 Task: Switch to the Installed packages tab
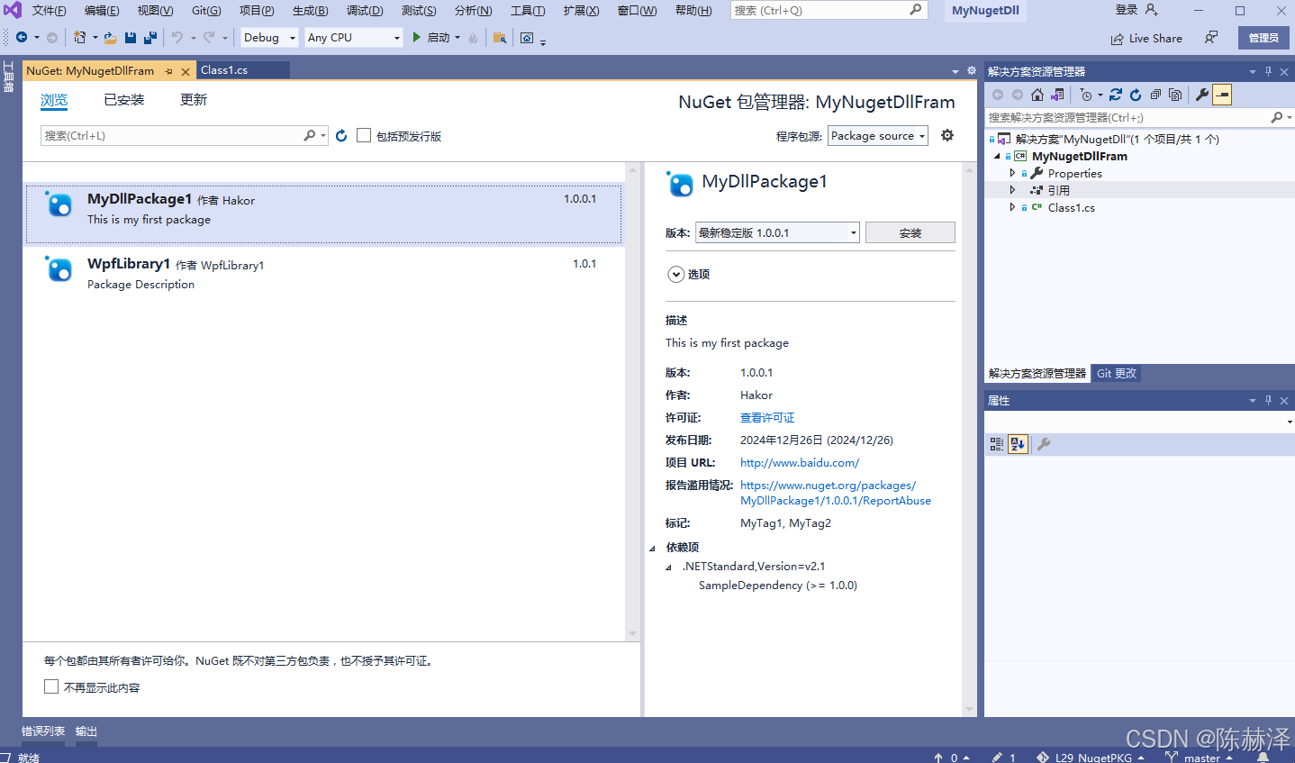124,100
